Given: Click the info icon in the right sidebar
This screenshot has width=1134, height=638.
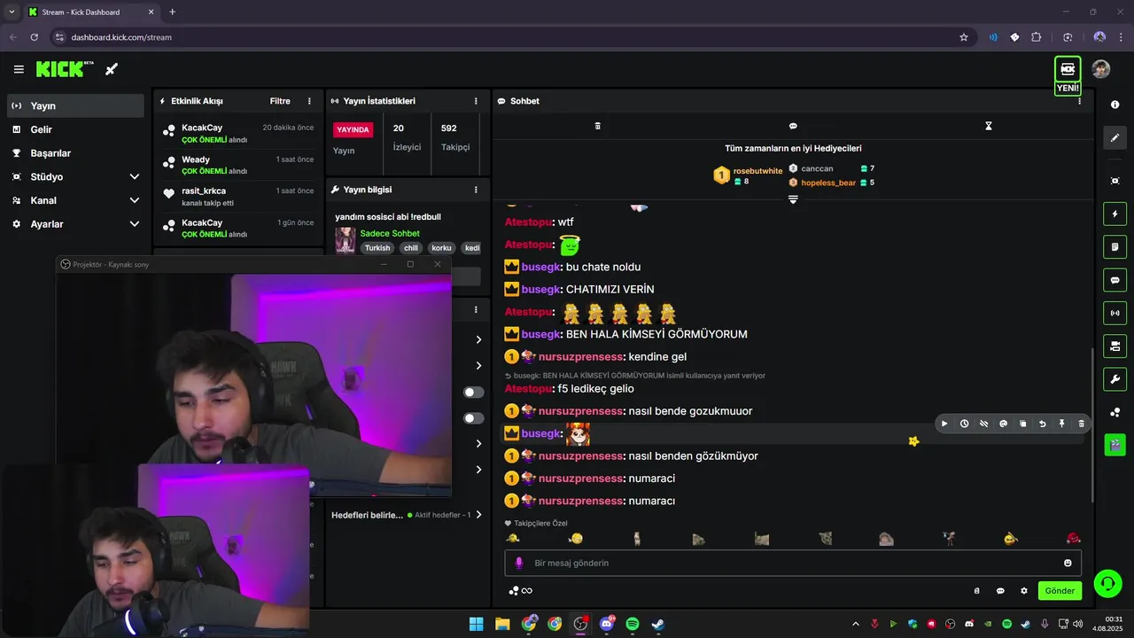Looking at the screenshot, I should pos(1115,105).
